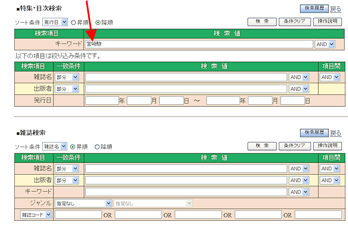Click end month field of 発行日
The width and height of the screenshot is (348, 226).
260,101
